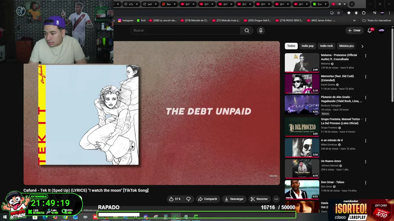394x221 pixels.
Task: Open the 'Todos los marcadores' folder
Action: point(377,21)
